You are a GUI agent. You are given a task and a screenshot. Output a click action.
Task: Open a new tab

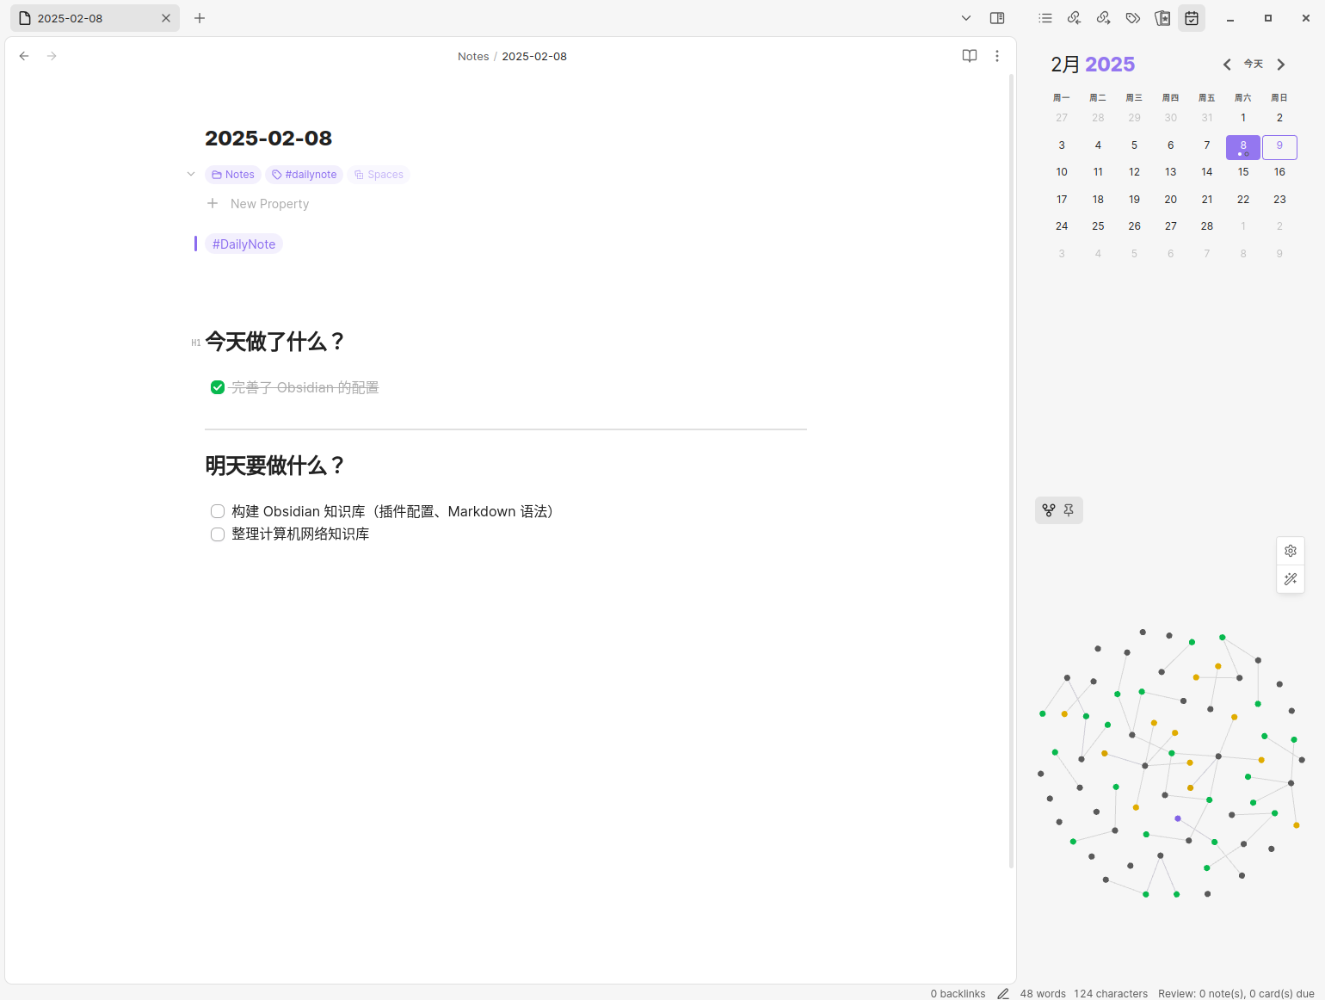tap(200, 18)
